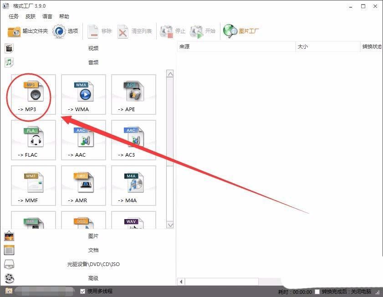Choose the OGG format tile
383x297 pixels.
click(83, 220)
